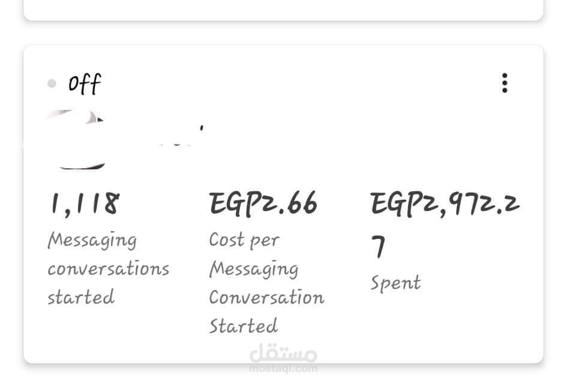Select the 1,118 conversations count
The image size is (567, 382).
coord(85,204)
